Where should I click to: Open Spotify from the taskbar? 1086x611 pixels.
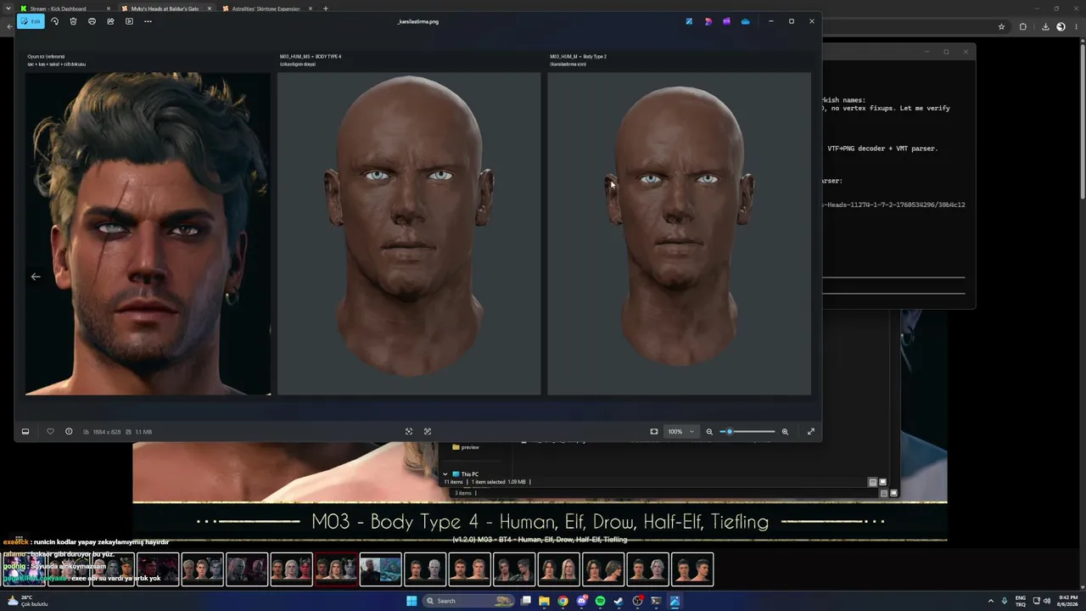coord(600,601)
